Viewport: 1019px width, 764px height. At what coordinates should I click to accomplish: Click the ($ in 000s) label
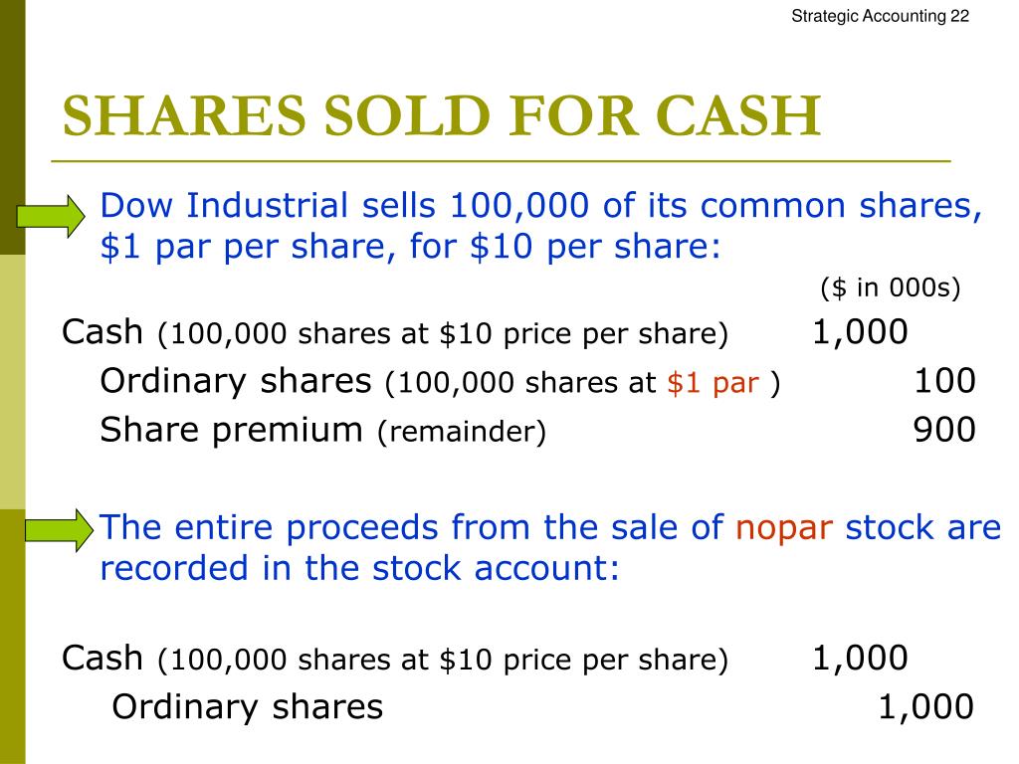click(x=891, y=287)
